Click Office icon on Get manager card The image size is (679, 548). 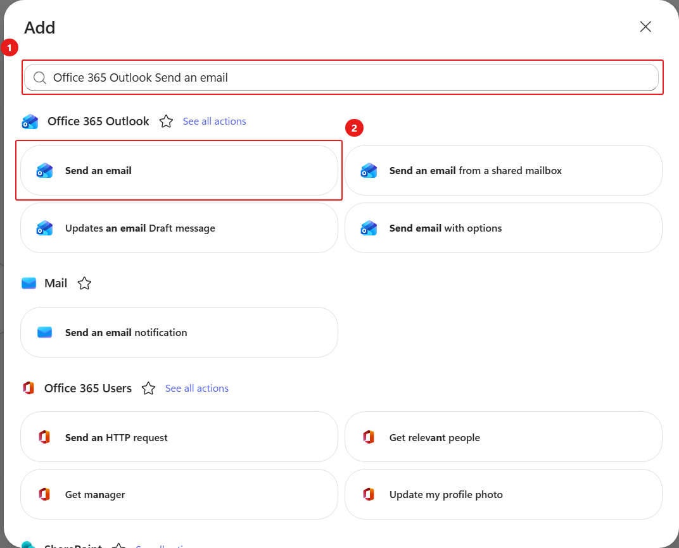[x=44, y=494]
